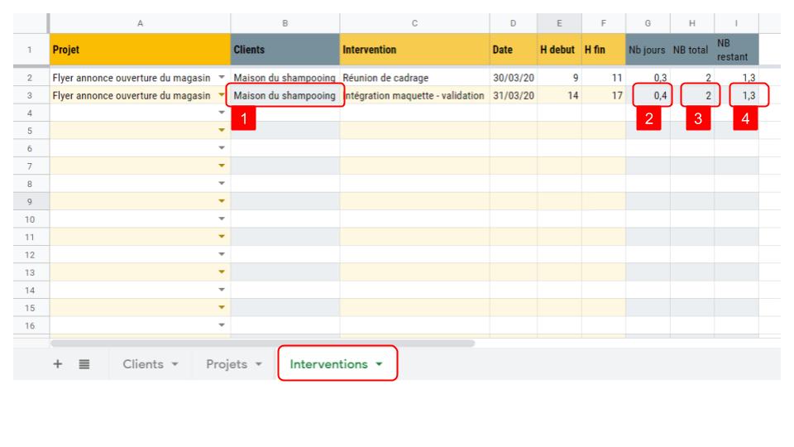Open Interventions tab dropdown arrow

pyautogui.click(x=379, y=364)
